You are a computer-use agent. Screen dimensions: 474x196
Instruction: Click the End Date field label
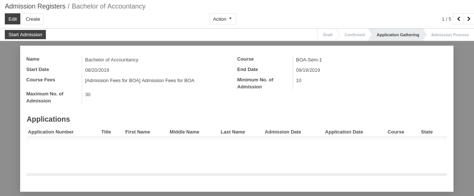(x=248, y=70)
